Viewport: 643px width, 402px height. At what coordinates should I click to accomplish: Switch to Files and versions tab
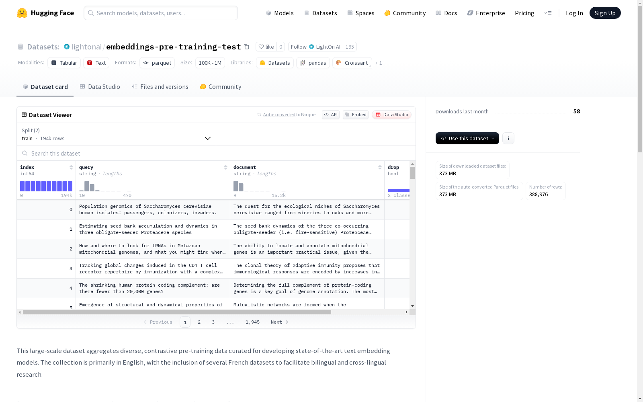coord(160,86)
